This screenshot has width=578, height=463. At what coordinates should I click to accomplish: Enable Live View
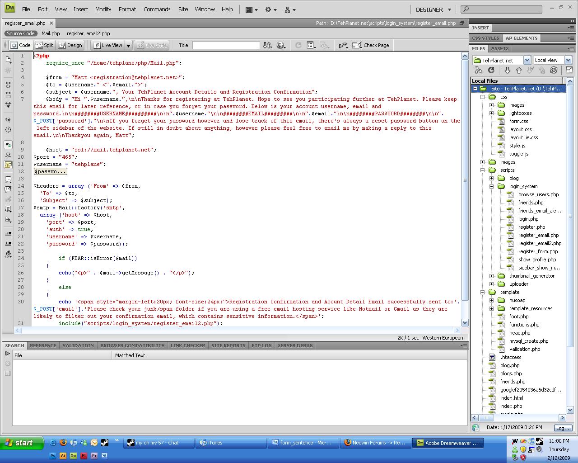pyautogui.click(x=108, y=45)
